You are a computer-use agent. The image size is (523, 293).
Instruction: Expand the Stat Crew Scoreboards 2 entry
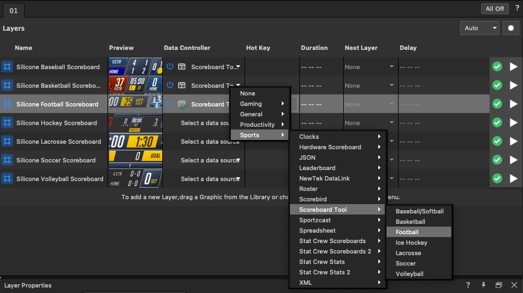tap(338, 251)
